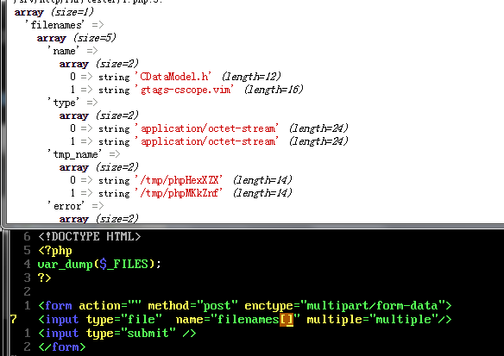504x356 pixels.
Task: Click the closing '?>' PHP tag
Action: [x=44, y=278]
